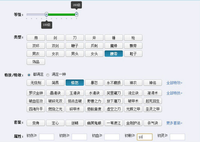Open the 更多套装» link
The height and width of the screenshot is (142, 200).
click(x=174, y=123)
